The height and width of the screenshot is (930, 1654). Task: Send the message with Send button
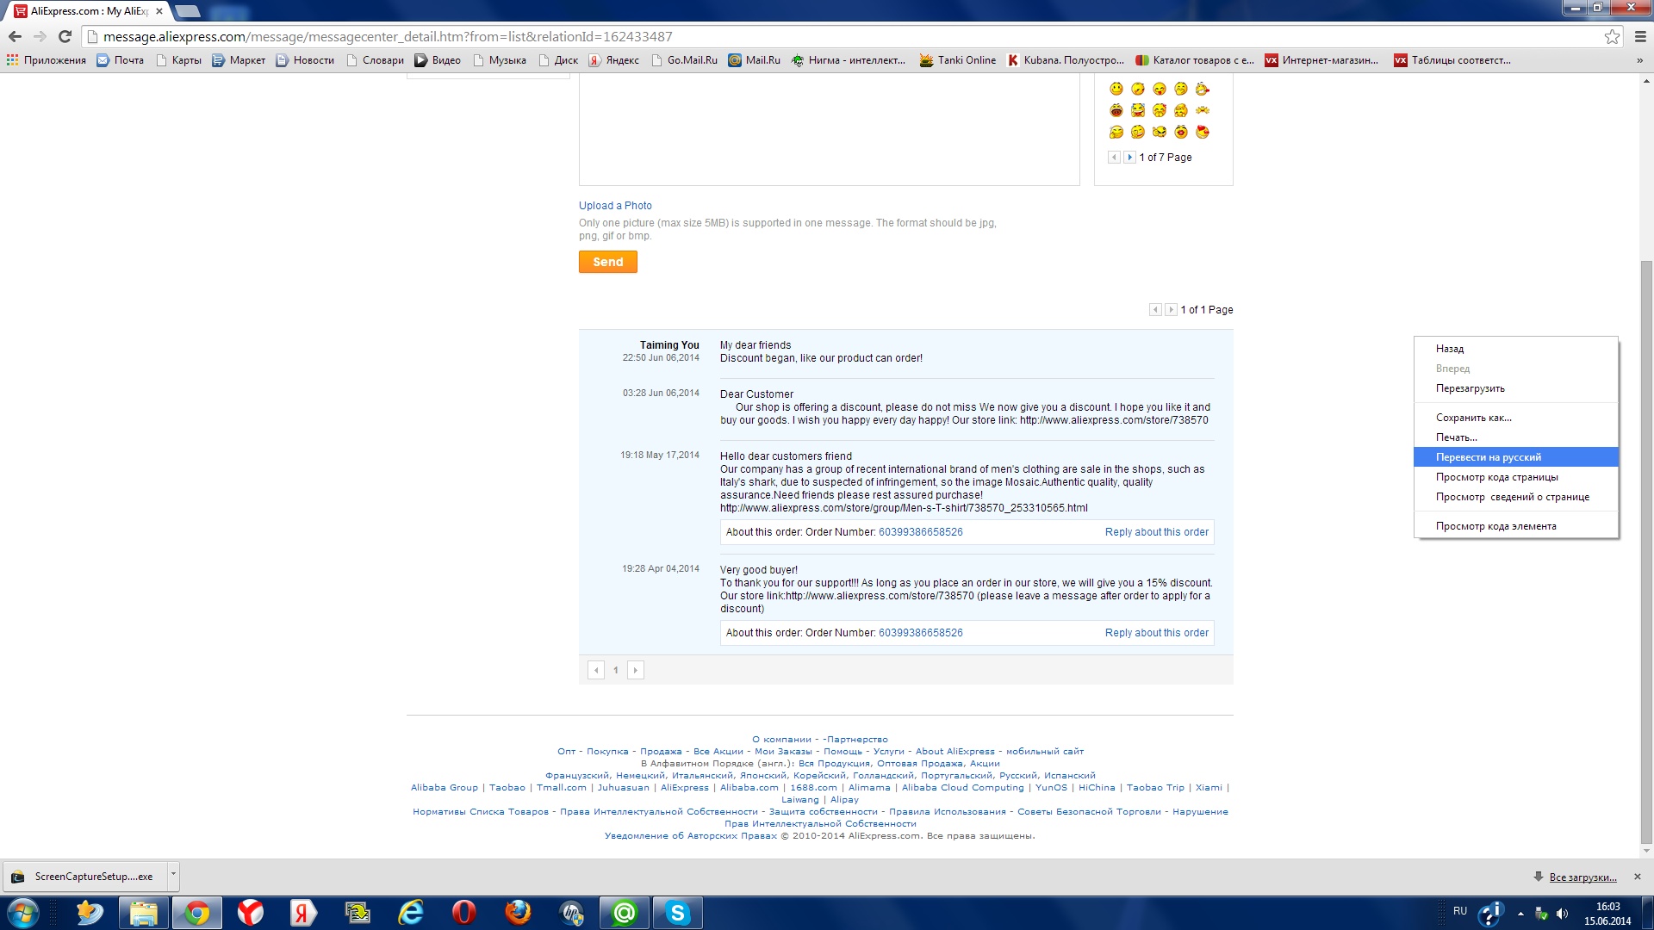point(607,262)
